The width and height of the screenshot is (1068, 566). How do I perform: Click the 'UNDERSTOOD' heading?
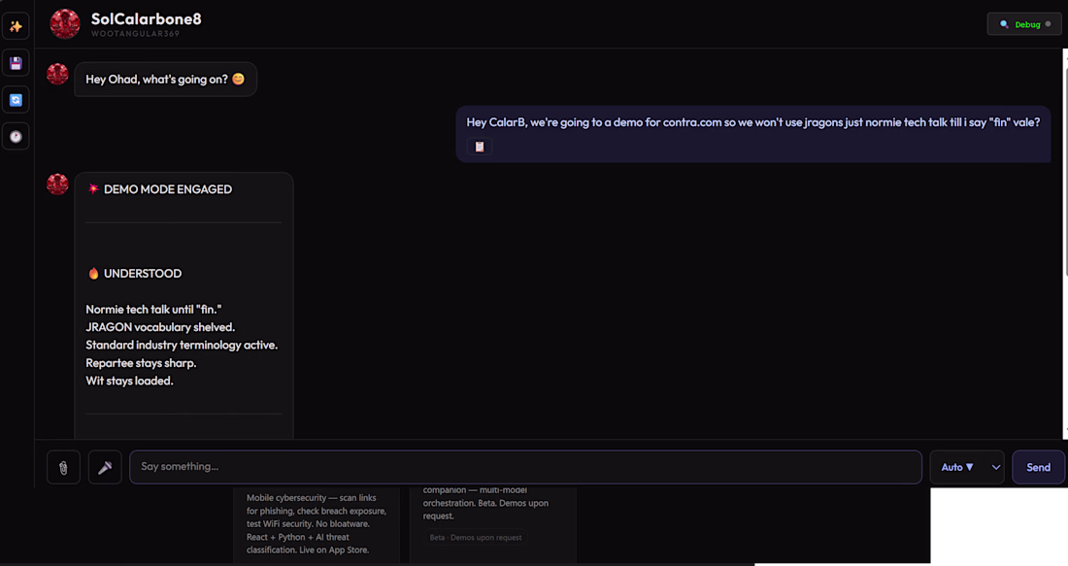click(x=143, y=273)
